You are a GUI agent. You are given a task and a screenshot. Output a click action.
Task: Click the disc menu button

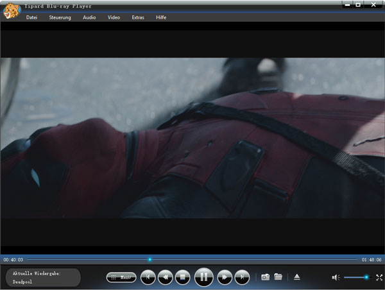tap(121, 277)
